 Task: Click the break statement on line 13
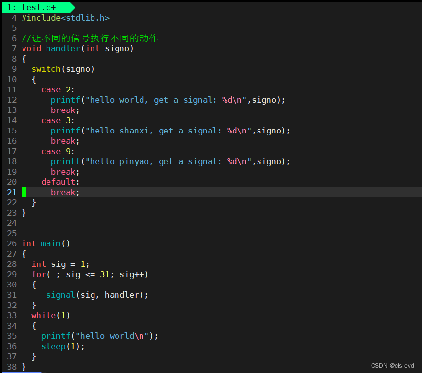click(65, 110)
